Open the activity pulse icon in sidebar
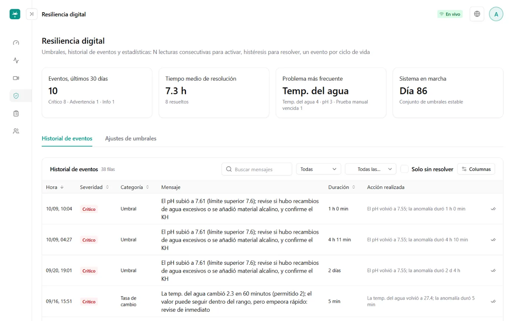This screenshot has width=513, height=321. click(16, 60)
